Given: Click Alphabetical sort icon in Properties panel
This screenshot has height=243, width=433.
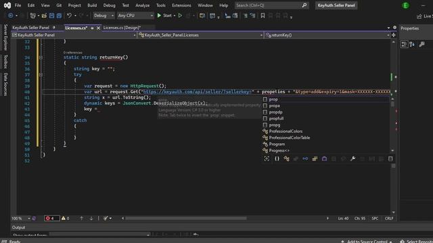Looking at the screenshot, I should pos(412,45).
